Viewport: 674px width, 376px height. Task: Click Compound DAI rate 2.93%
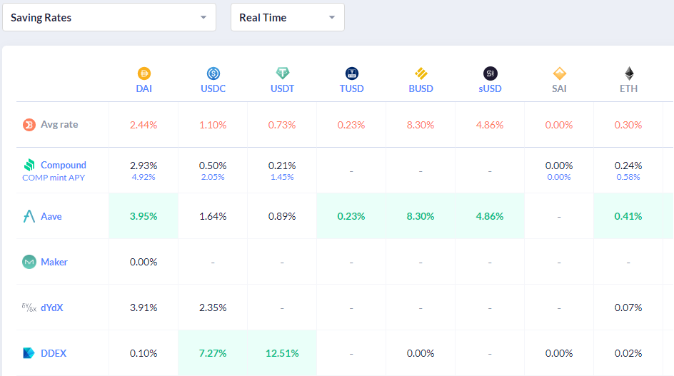pos(144,166)
